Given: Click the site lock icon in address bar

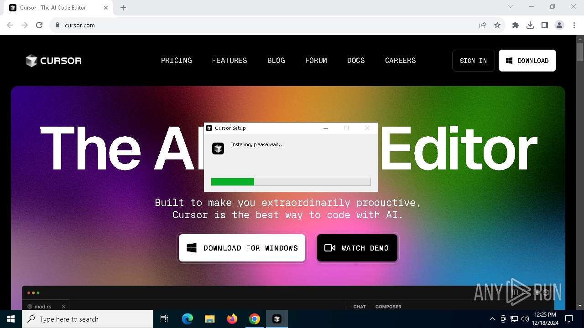Looking at the screenshot, I should [57, 25].
